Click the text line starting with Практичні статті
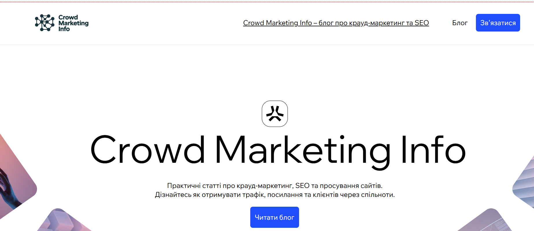 point(275,186)
